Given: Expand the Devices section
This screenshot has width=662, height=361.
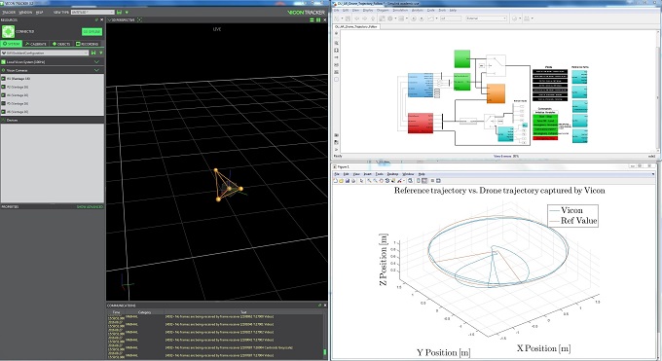Looking at the screenshot, I should [x=53, y=121].
